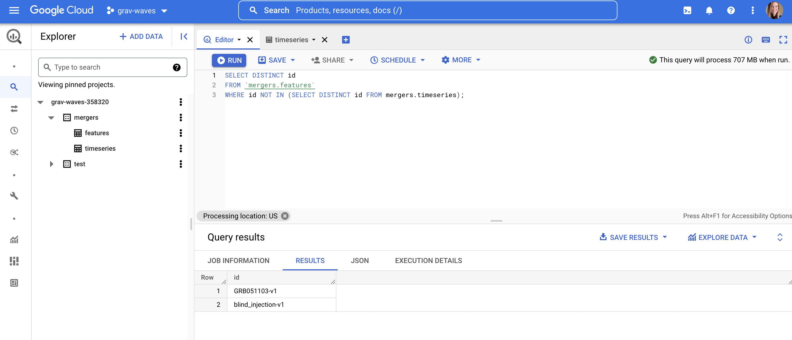
Task: Open the EXECUTION DETAILS tab
Action: pyautogui.click(x=428, y=261)
